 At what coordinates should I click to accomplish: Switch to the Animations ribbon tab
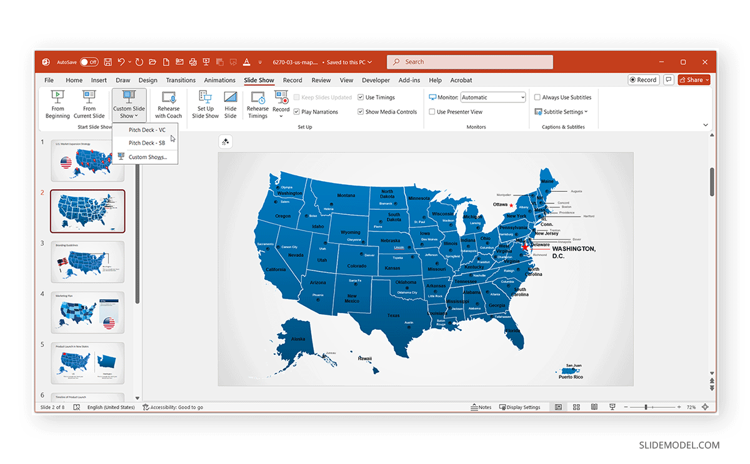click(219, 80)
